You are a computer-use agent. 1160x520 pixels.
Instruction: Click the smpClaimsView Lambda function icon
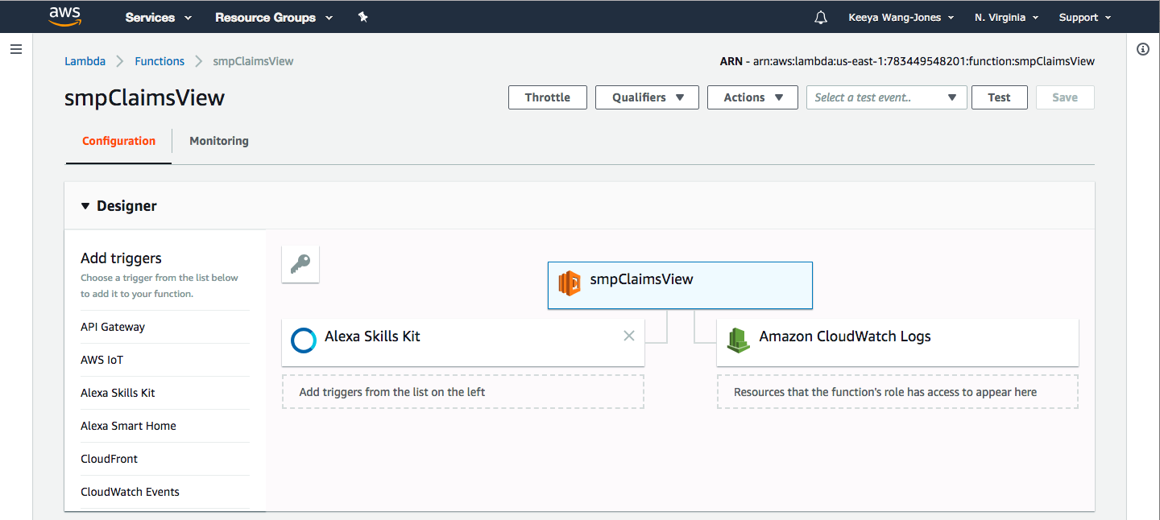570,283
